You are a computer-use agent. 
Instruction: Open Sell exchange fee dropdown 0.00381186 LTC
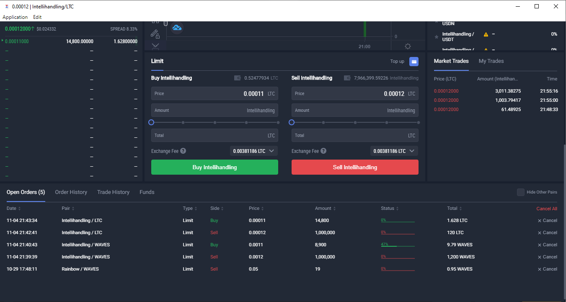tap(394, 151)
